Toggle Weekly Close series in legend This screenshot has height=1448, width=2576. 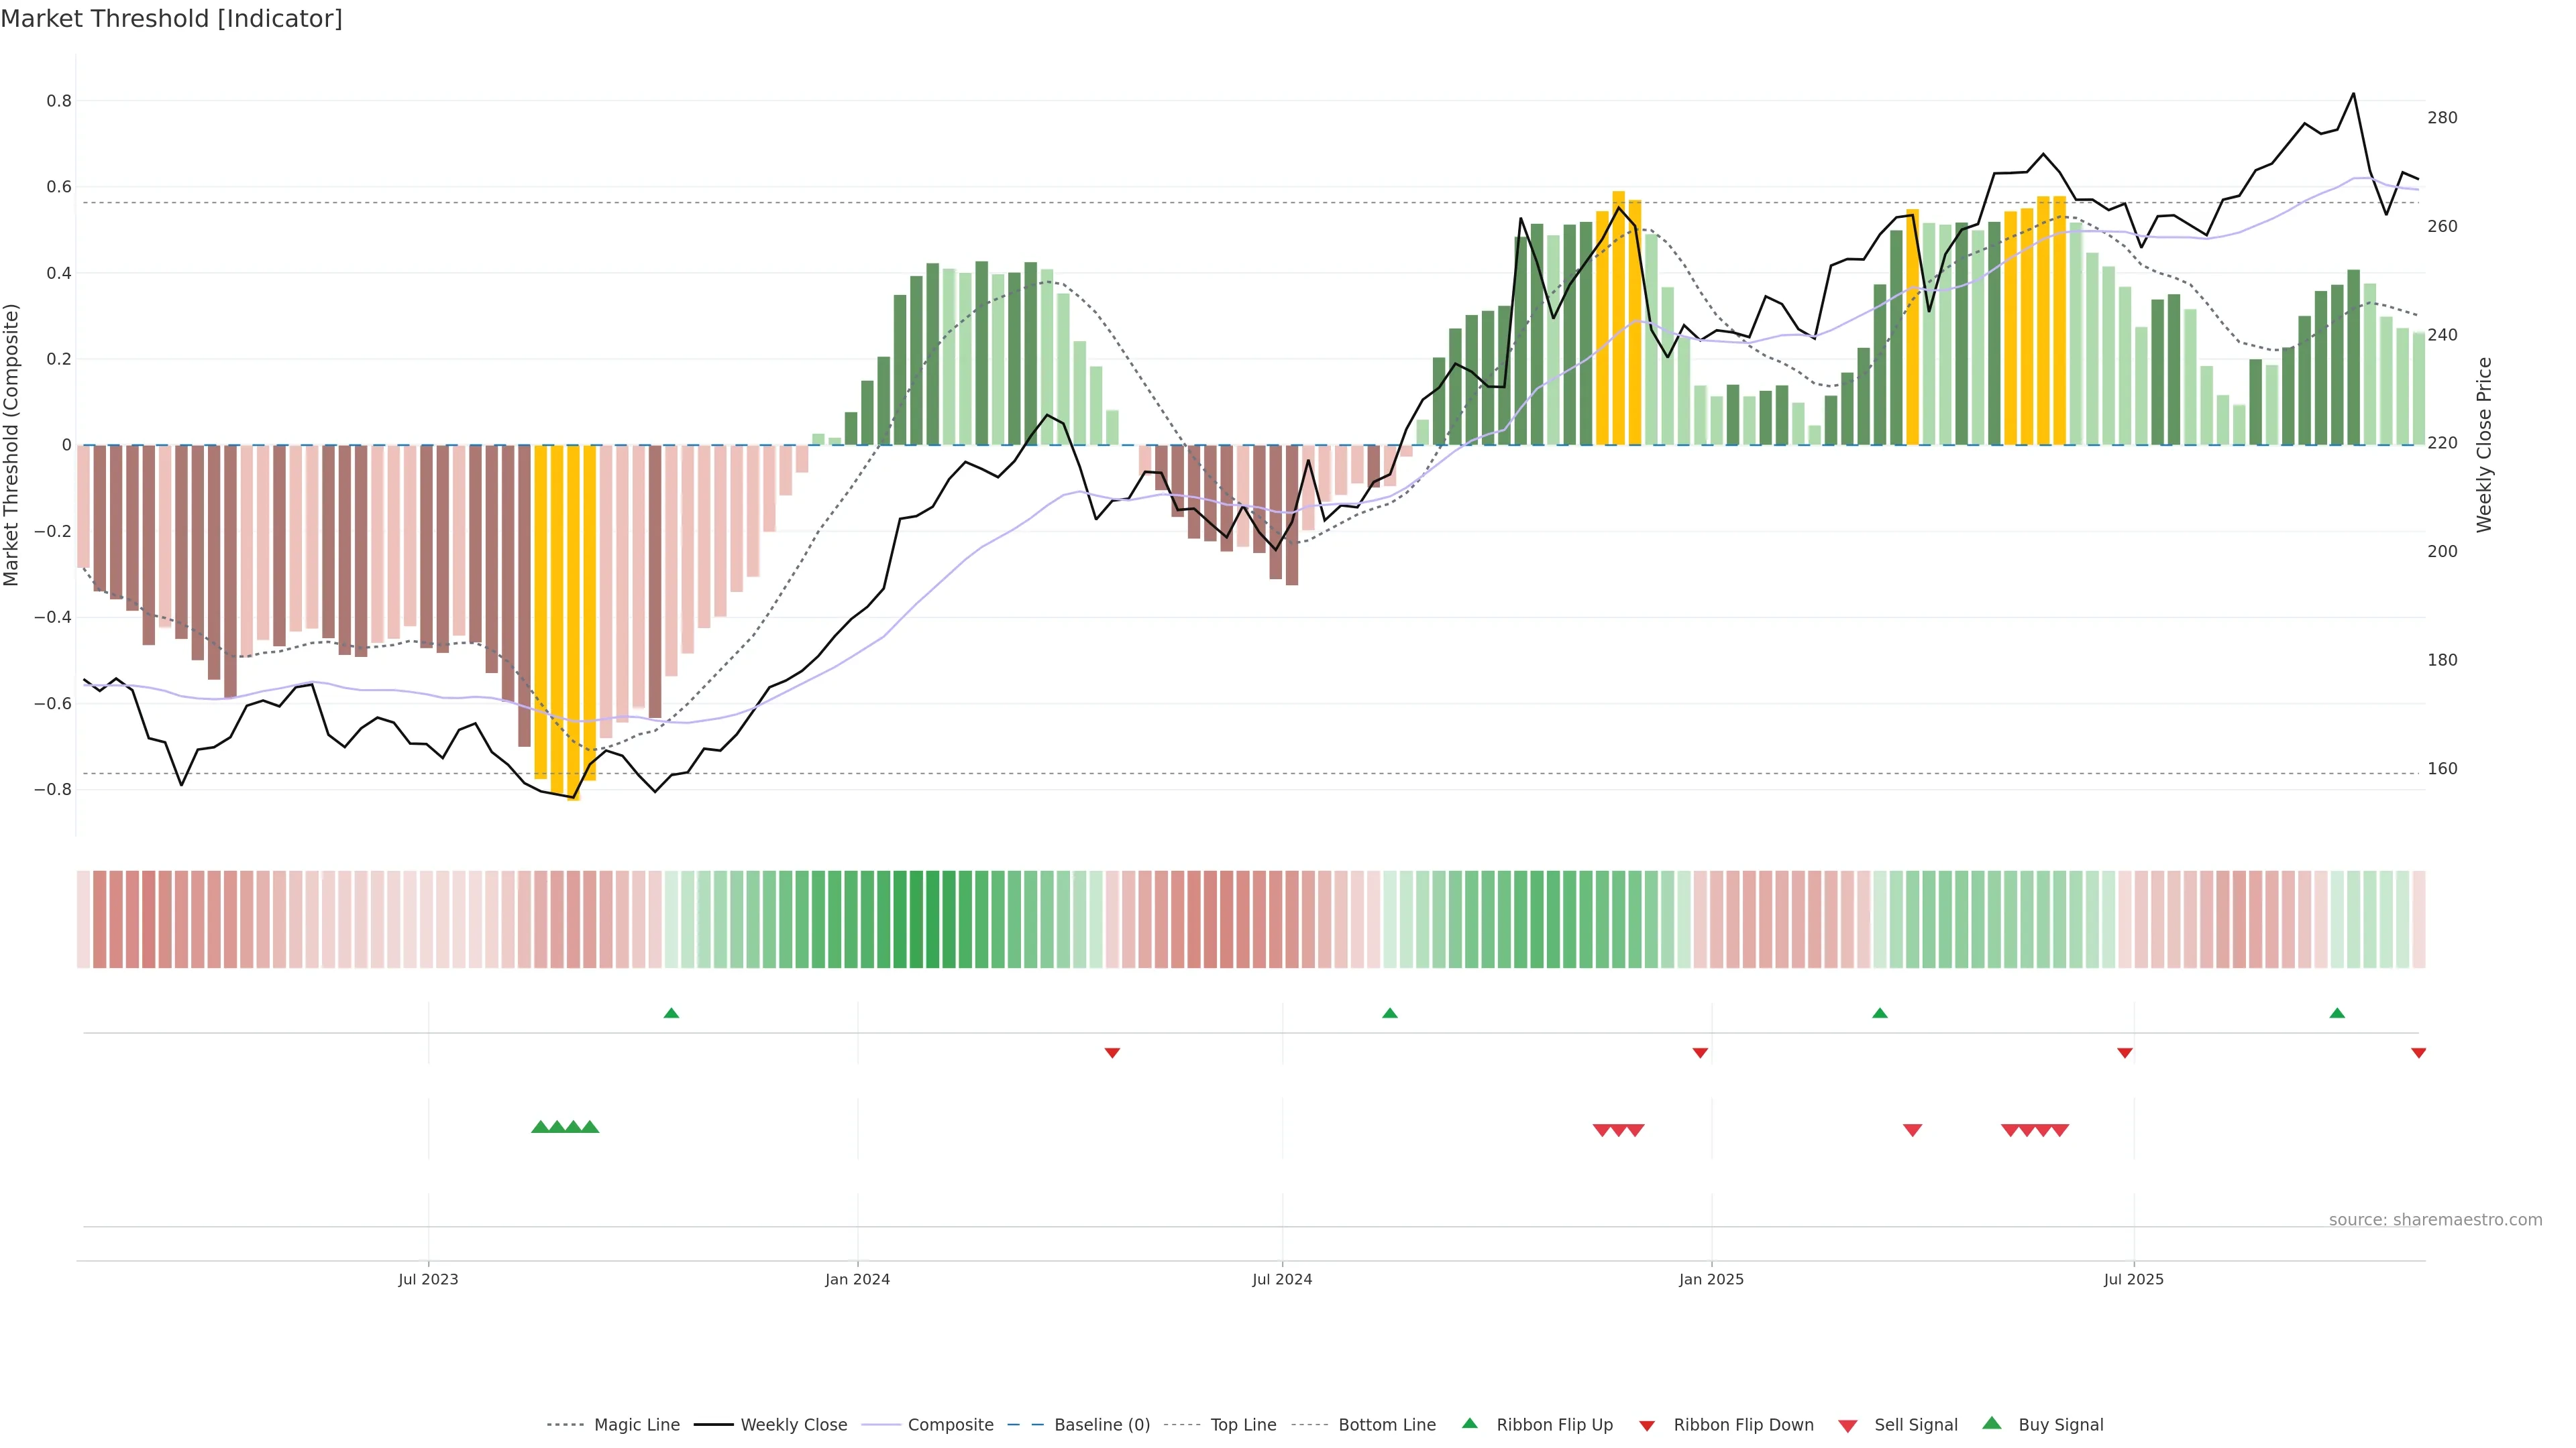tap(793, 1425)
